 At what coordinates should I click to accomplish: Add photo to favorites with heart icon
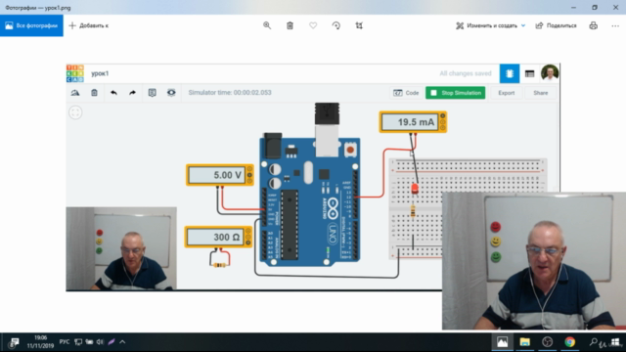(313, 25)
